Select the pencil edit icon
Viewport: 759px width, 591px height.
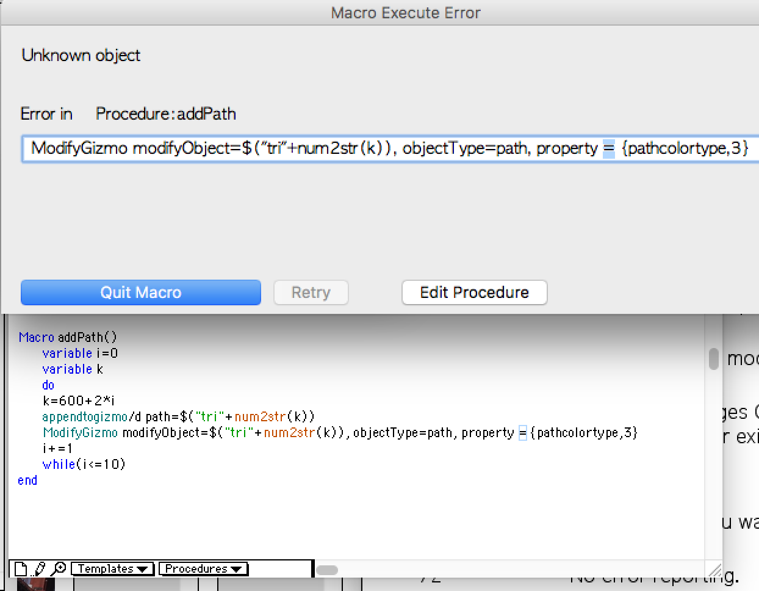coord(40,569)
